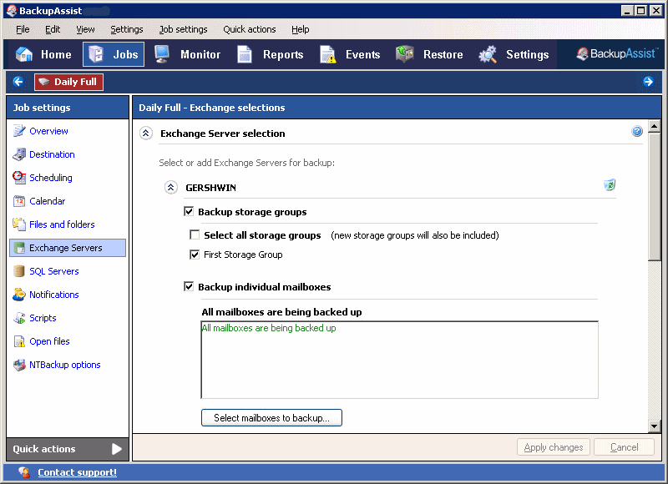Remove GERSHWIN server via recycle bin icon

(610, 185)
